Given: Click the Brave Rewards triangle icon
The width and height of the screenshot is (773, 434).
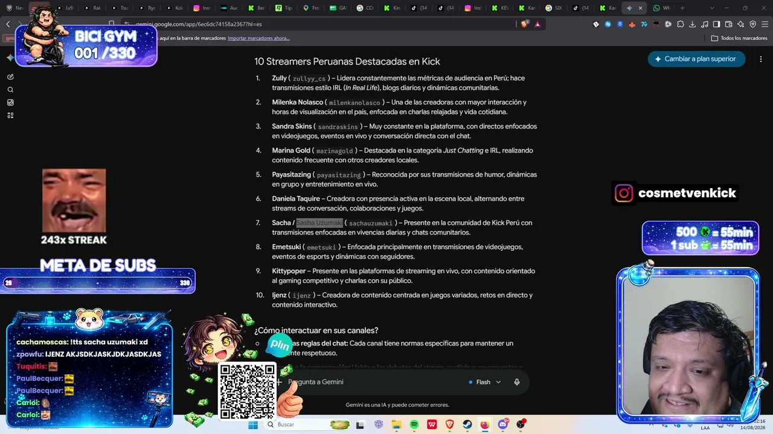Looking at the screenshot, I should tap(537, 24).
